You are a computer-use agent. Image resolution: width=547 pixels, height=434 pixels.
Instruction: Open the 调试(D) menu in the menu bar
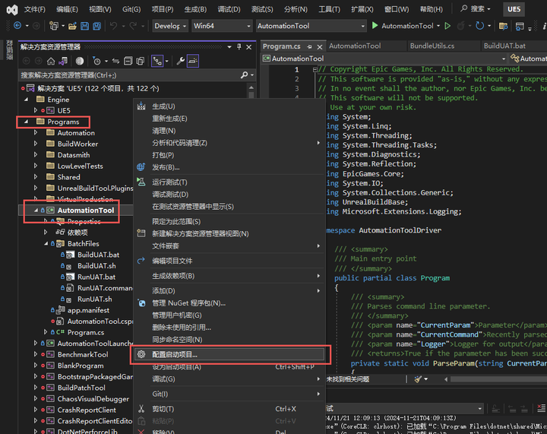(229, 9)
